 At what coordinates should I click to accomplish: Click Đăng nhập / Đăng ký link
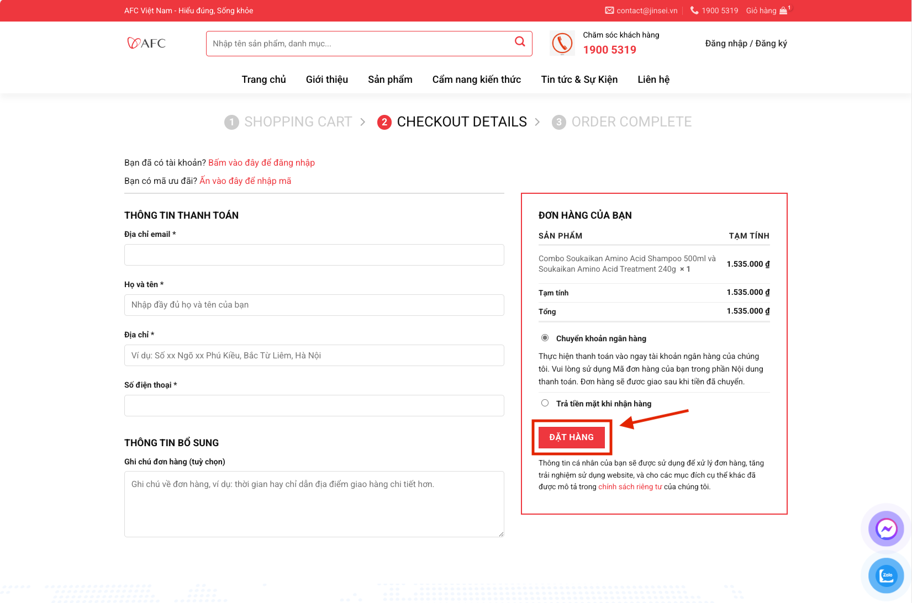point(746,44)
